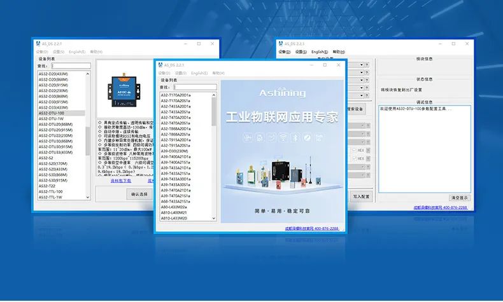This screenshot has width=503, height=302.
Task: Close the front AS_DS window
Action: tap(339, 65)
